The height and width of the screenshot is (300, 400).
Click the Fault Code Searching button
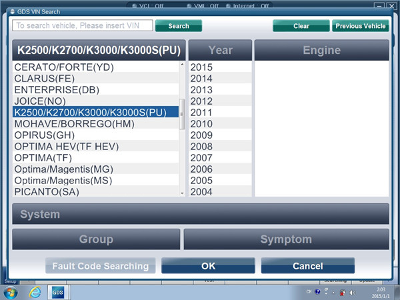tap(101, 266)
